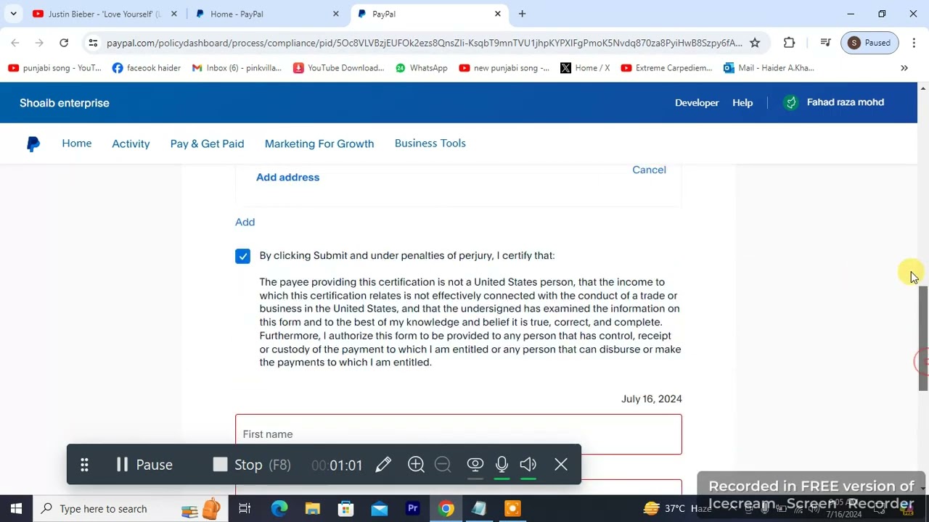This screenshot has height=522, width=929.
Task: Open the YouTube Download bookmark
Action: tap(338, 68)
